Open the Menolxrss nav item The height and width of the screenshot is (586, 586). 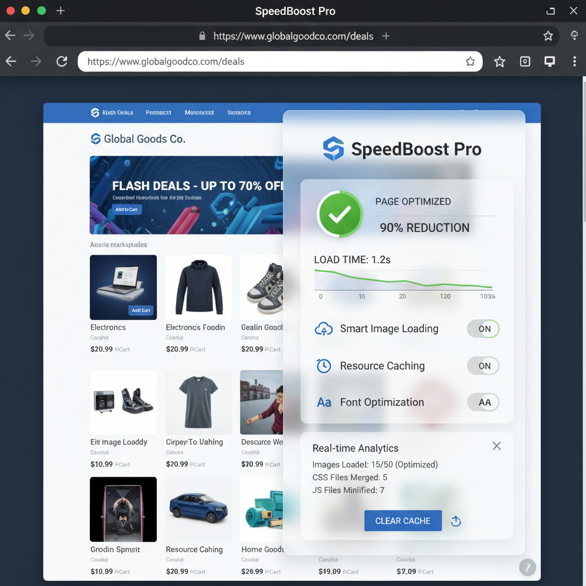click(x=199, y=113)
